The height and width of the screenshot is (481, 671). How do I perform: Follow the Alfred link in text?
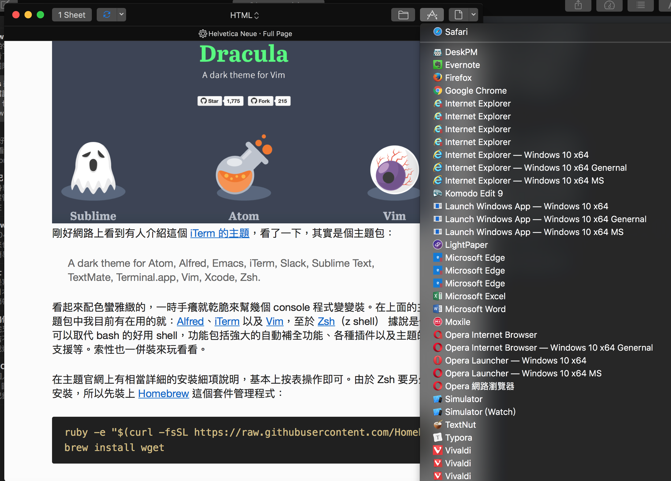[190, 321]
